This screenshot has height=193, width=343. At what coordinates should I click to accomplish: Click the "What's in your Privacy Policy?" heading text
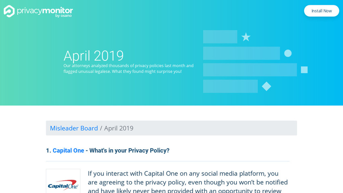point(129,150)
